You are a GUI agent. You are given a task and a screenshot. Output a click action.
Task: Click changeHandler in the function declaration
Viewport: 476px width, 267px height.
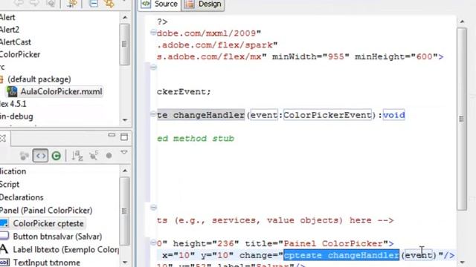click(209, 115)
